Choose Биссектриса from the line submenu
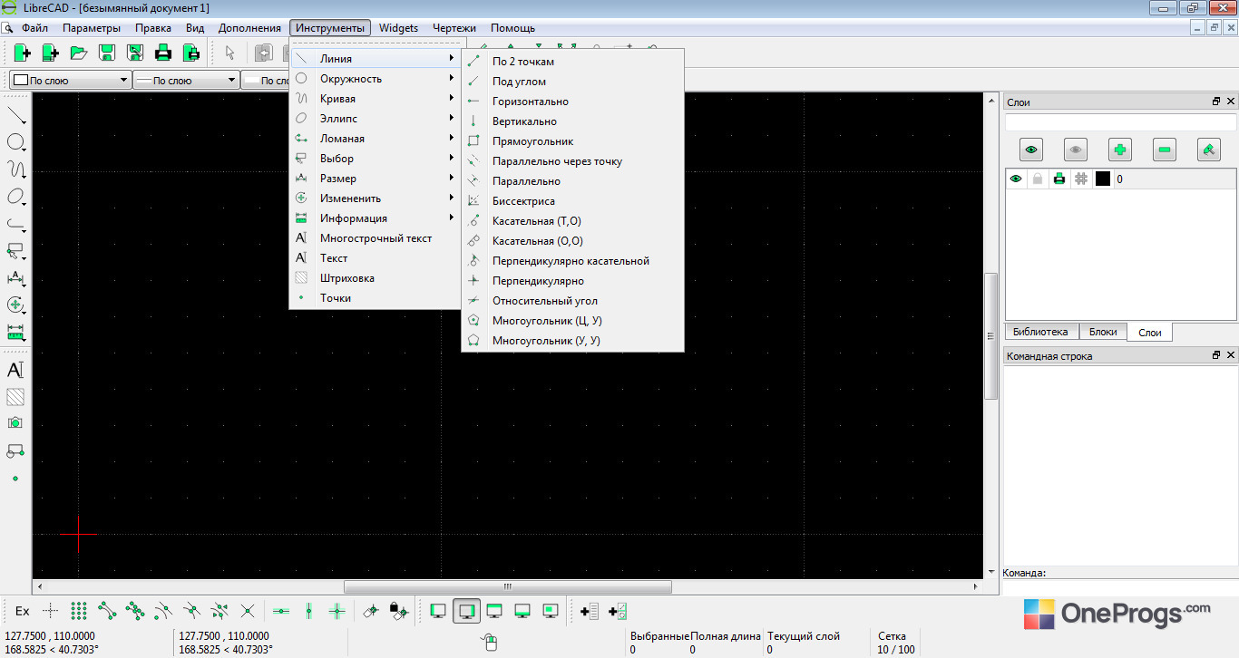The width and height of the screenshot is (1239, 658). coord(572,201)
